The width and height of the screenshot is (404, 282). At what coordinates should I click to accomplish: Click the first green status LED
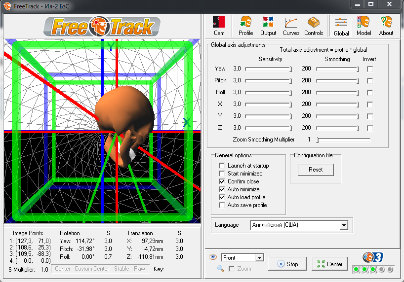coord(356,269)
